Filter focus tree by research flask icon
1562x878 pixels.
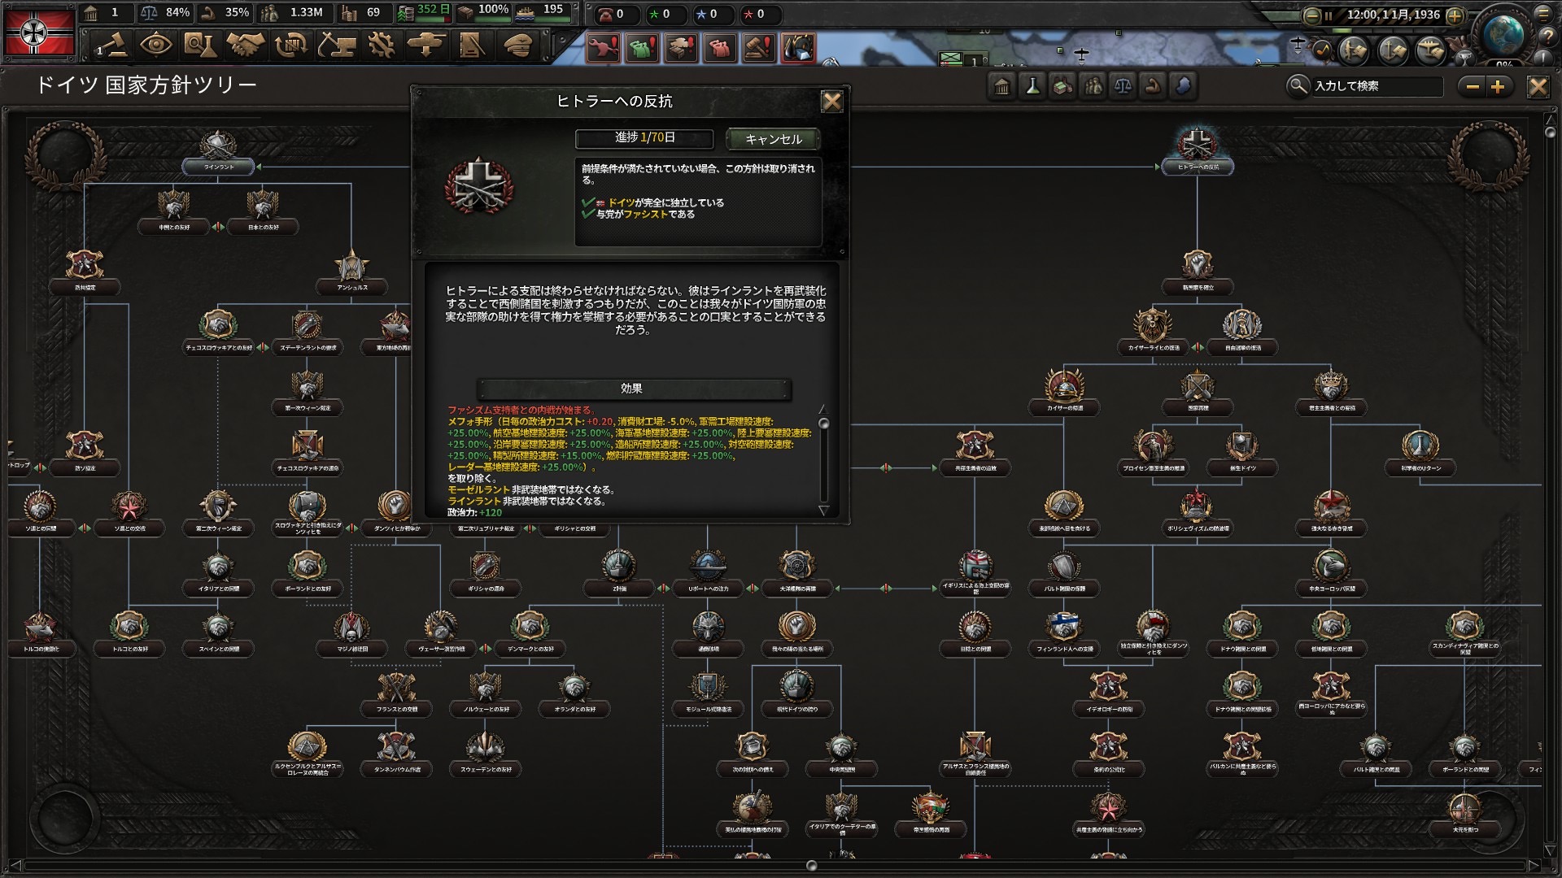(x=1032, y=86)
